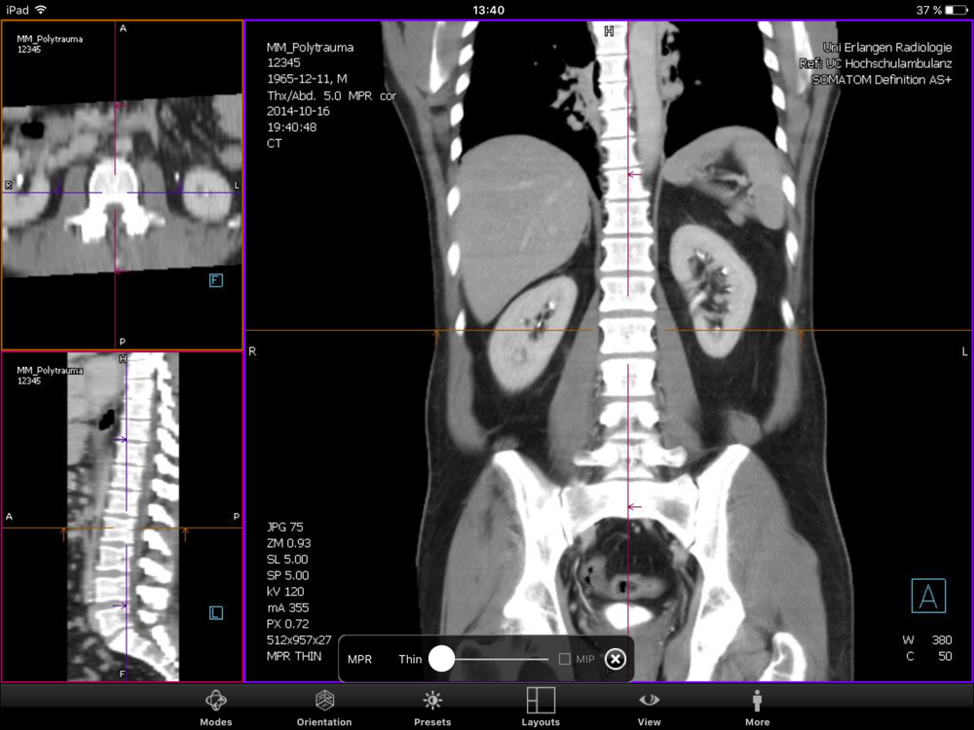Click the 'F' orientation cube in axial view

point(215,280)
